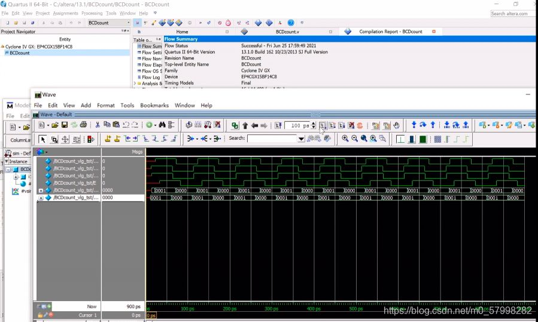This screenshot has height=322, width=538.
Task: Open the BCDcount revision dropdown in Quartus
Action: [x=128, y=23]
